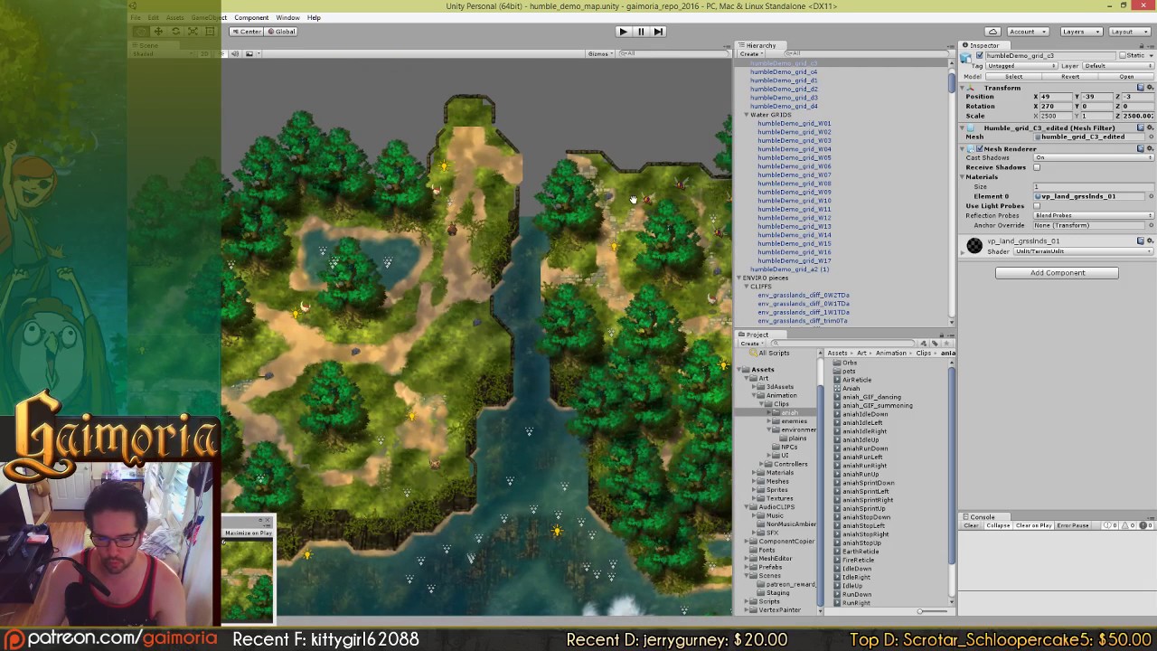Toggle the Use Light Probes checkbox
Viewport: 1157px width, 651px height.
[1037, 206]
